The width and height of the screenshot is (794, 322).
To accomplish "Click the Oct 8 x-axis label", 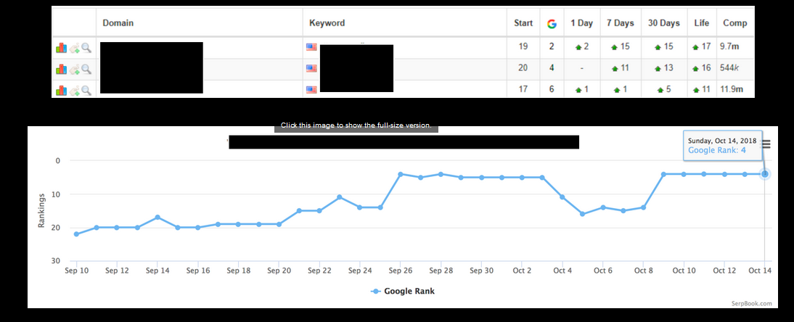I will 643,271.
